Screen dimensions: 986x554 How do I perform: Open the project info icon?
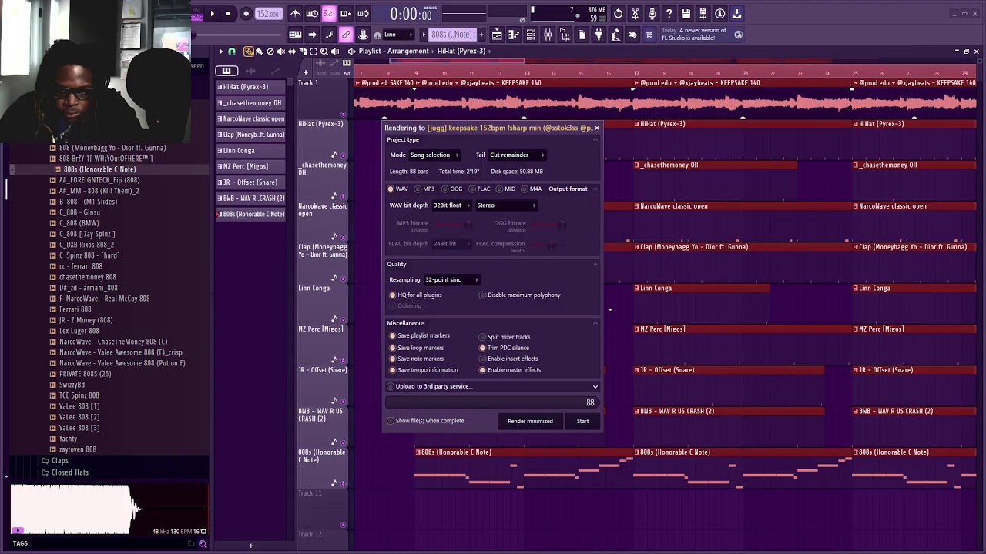coord(719,14)
